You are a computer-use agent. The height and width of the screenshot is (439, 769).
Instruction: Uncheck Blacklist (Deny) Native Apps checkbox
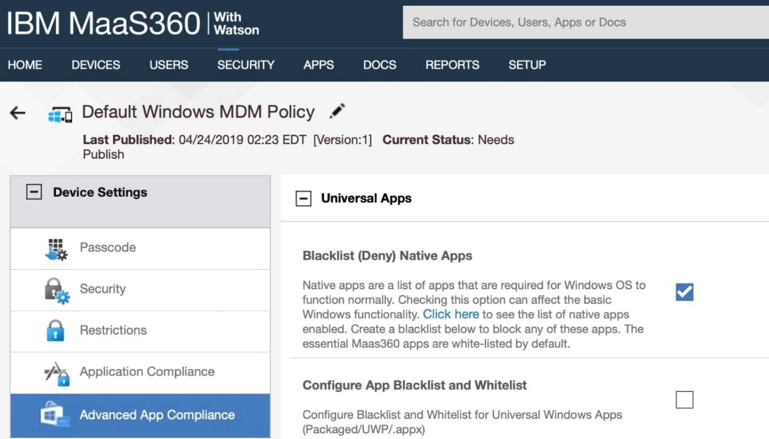coord(684,292)
